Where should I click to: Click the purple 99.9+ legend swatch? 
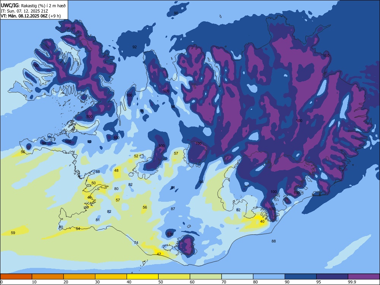point(364,277)
